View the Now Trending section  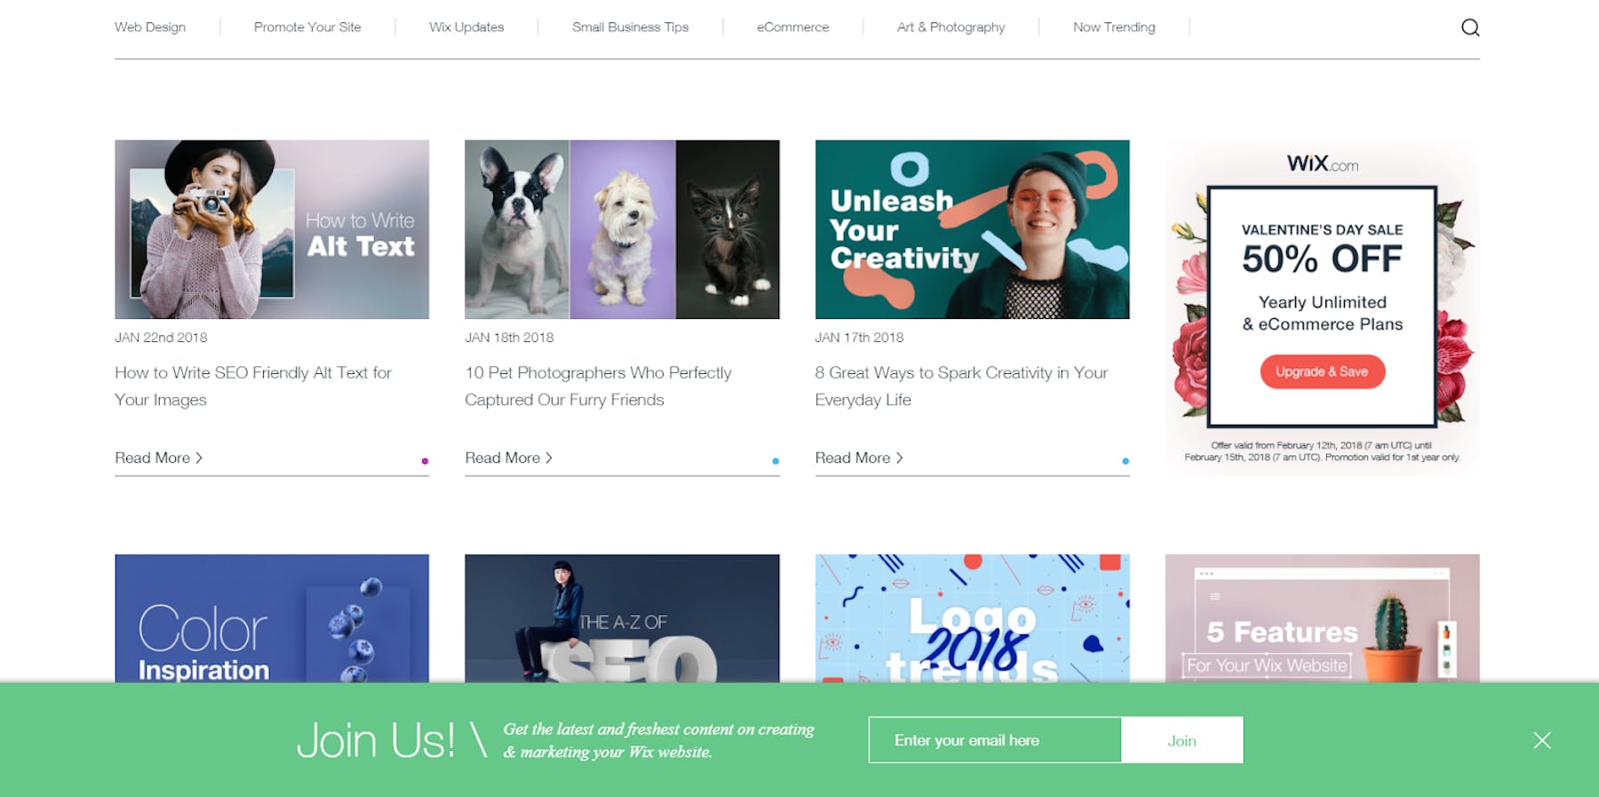coord(1114,28)
